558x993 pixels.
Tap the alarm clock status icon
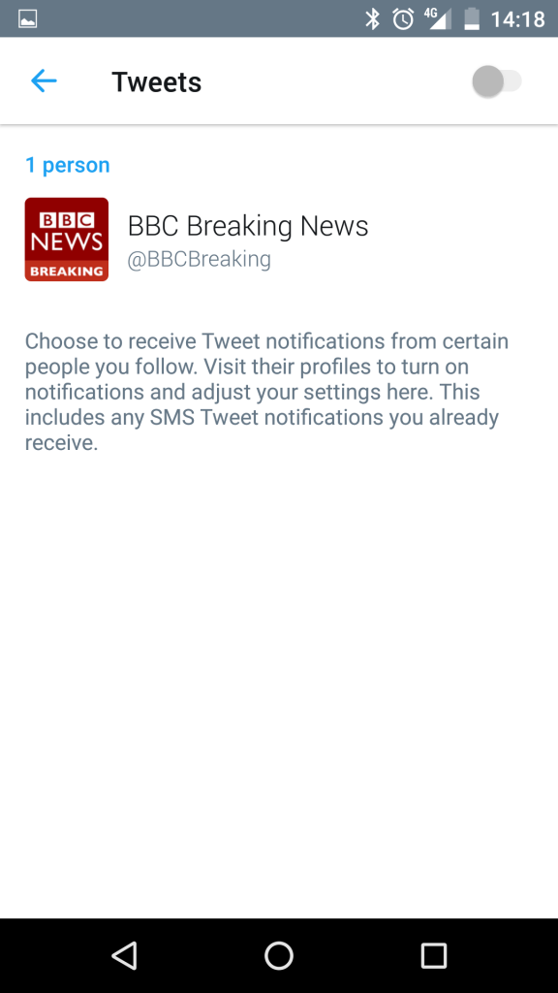point(403,19)
